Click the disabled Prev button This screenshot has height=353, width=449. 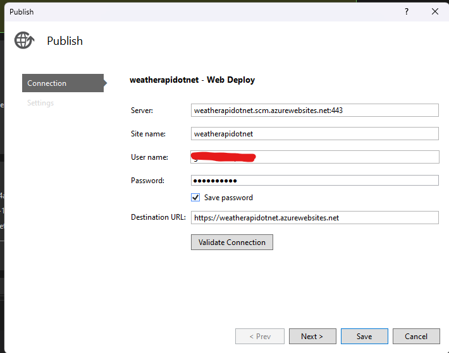260,337
